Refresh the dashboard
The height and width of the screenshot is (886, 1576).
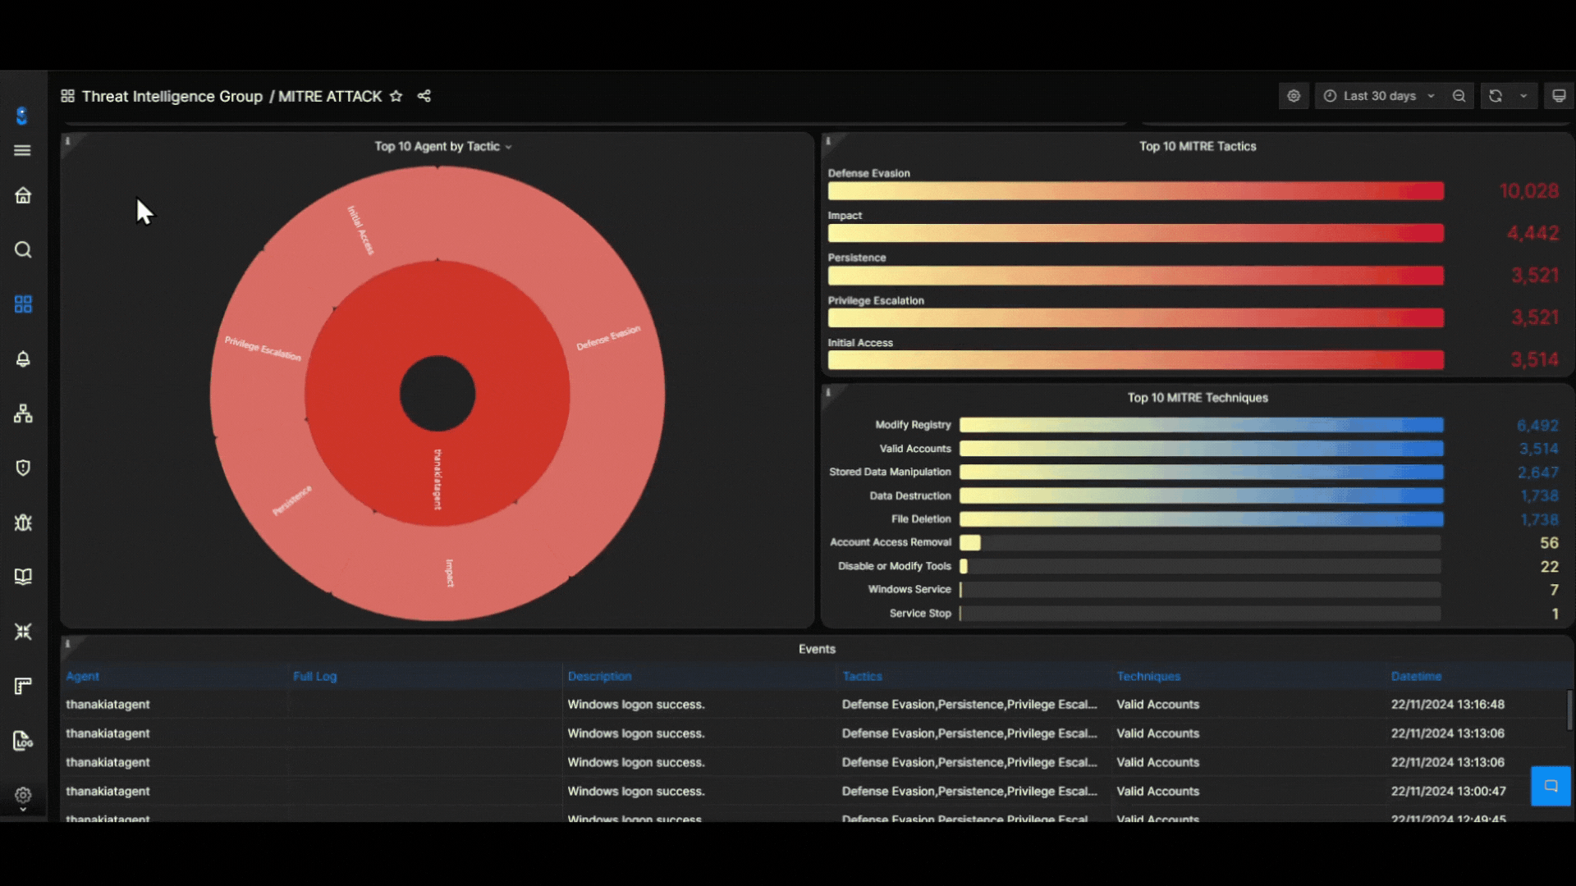(1496, 96)
